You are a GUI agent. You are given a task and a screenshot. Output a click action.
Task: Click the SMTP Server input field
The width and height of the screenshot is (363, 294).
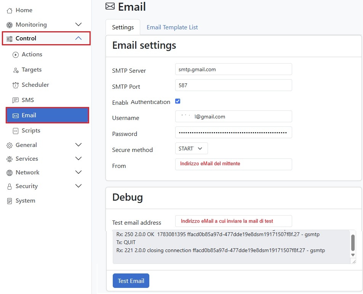pos(233,69)
